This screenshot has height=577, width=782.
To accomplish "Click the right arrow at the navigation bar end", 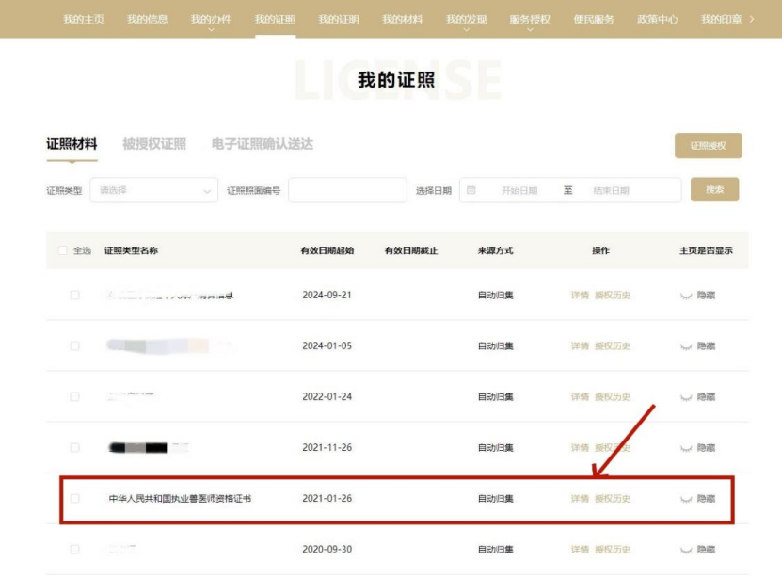I will [751, 19].
